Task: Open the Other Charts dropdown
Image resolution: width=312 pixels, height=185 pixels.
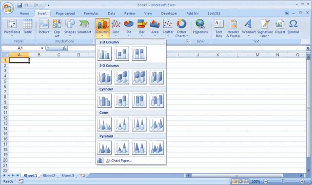Action: pos(181,28)
